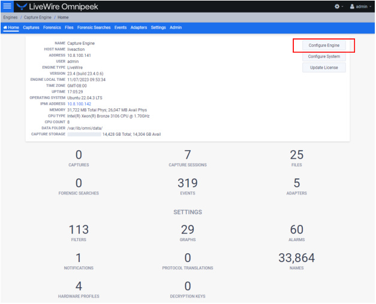Open the 5 Adapters stat

[x=297, y=187]
